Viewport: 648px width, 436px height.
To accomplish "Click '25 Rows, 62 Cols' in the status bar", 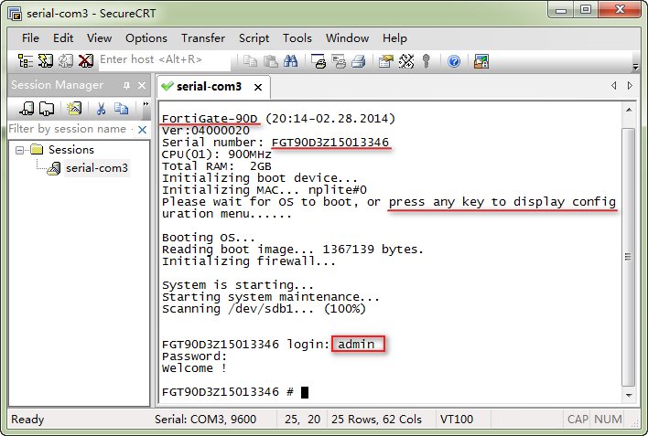I will point(376,420).
